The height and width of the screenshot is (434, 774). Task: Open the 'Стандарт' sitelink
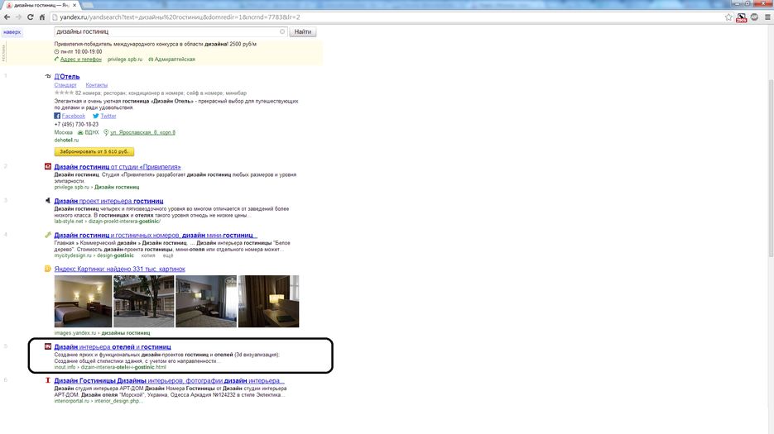(x=65, y=85)
